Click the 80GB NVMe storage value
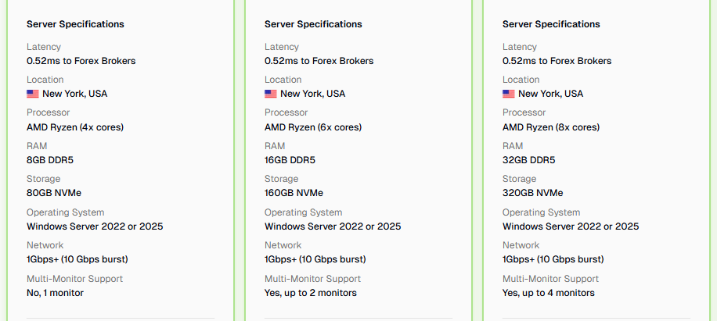This screenshot has height=321, width=717. 54,193
